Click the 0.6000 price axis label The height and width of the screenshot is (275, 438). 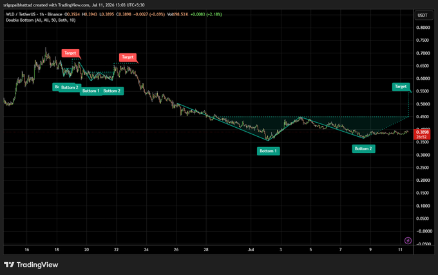click(x=423, y=78)
